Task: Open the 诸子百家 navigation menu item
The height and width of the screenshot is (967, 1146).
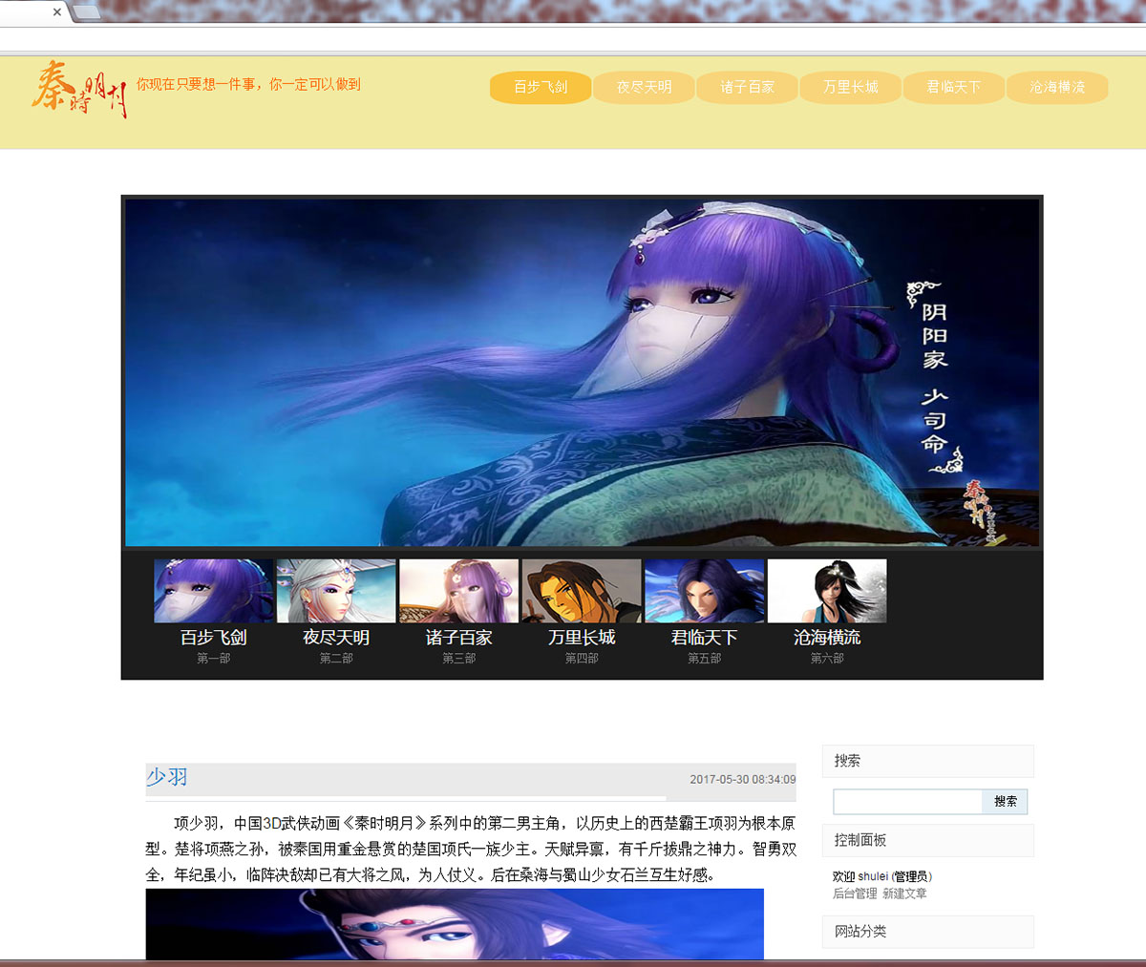Action: point(747,87)
